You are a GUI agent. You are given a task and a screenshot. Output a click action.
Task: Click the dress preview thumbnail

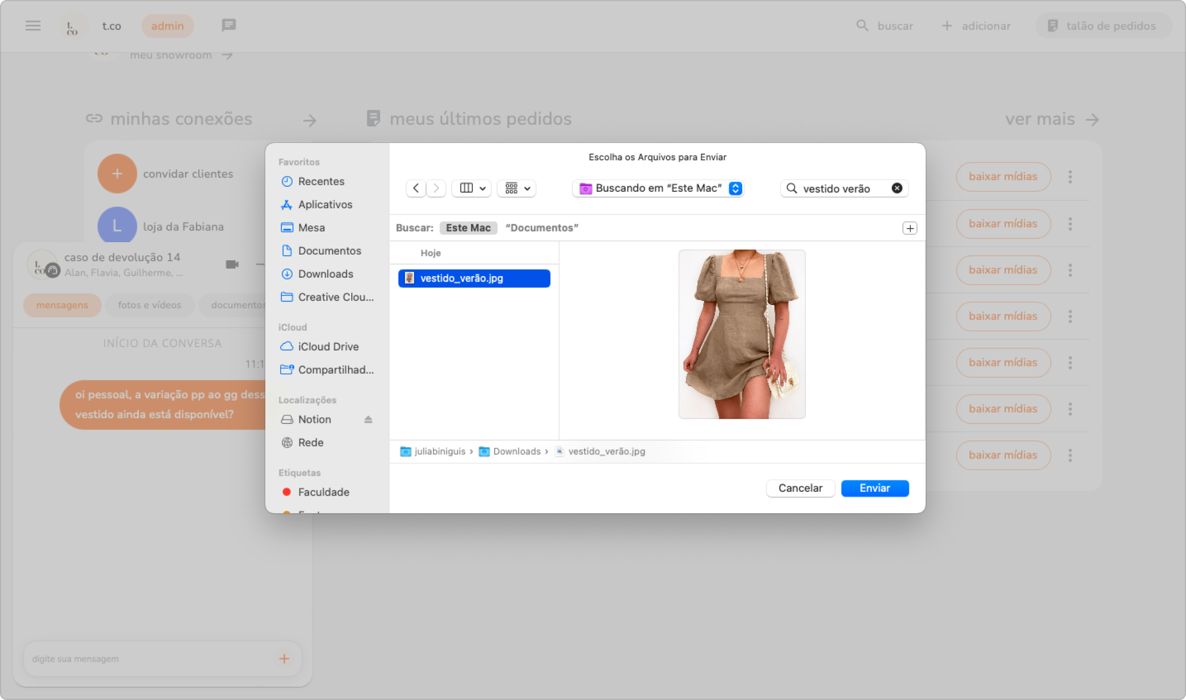(x=742, y=334)
